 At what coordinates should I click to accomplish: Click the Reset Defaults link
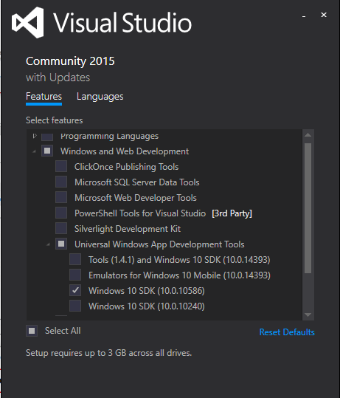coord(287,332)
